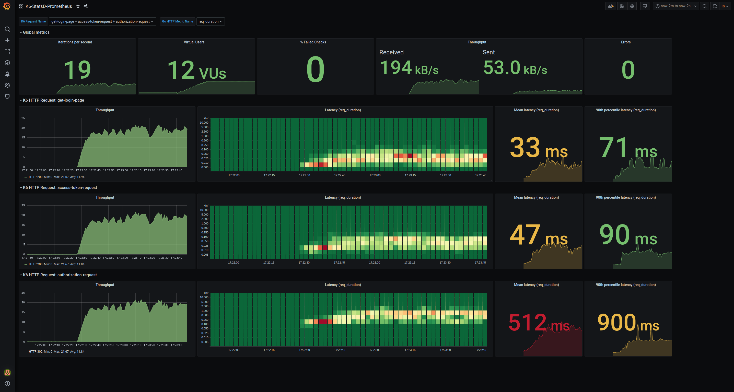
Task: Click the zoom out time range button
Action: pyautogui.click(x=704, y=6)
